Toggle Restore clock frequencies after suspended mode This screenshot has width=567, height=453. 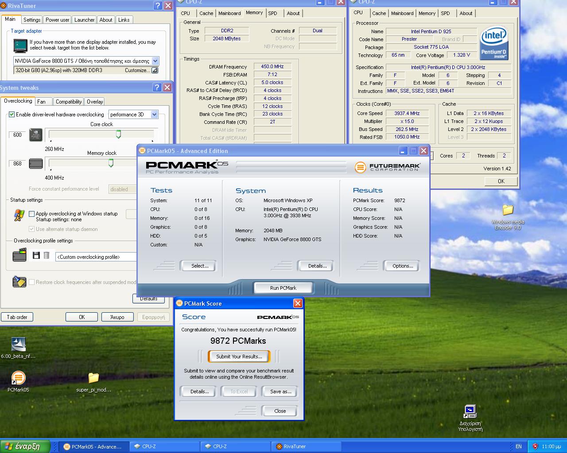31,282
